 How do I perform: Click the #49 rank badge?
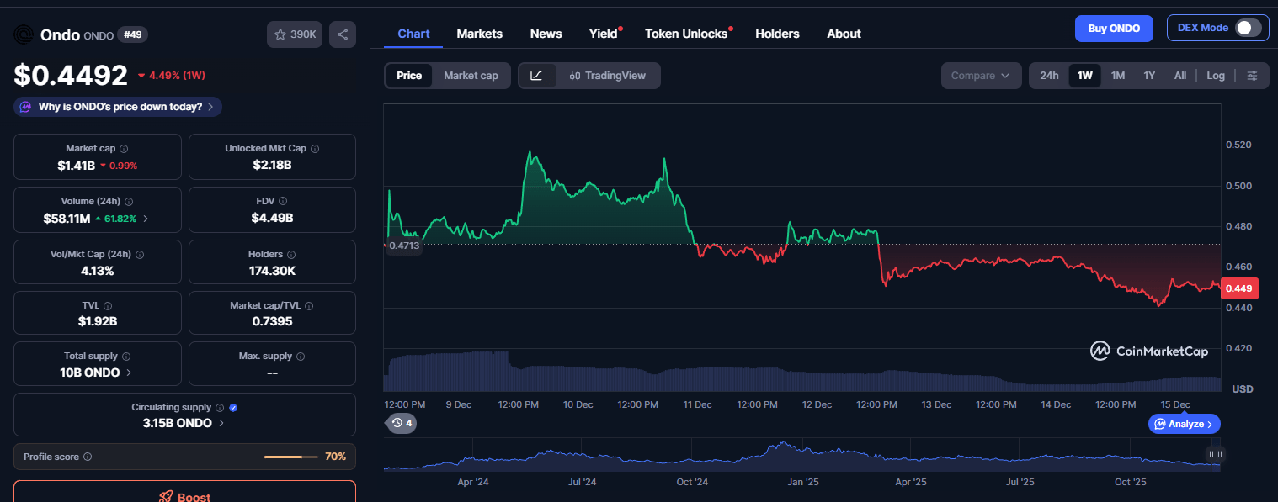point(132,34)
